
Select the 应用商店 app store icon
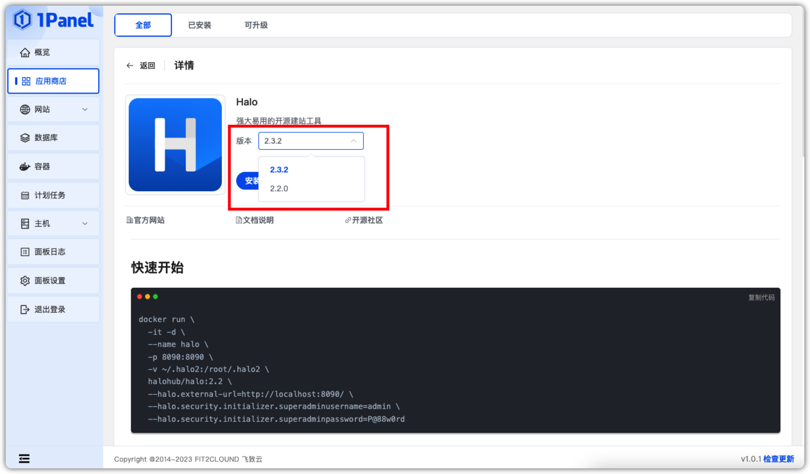pyautogui.click(x=26, y=80)
